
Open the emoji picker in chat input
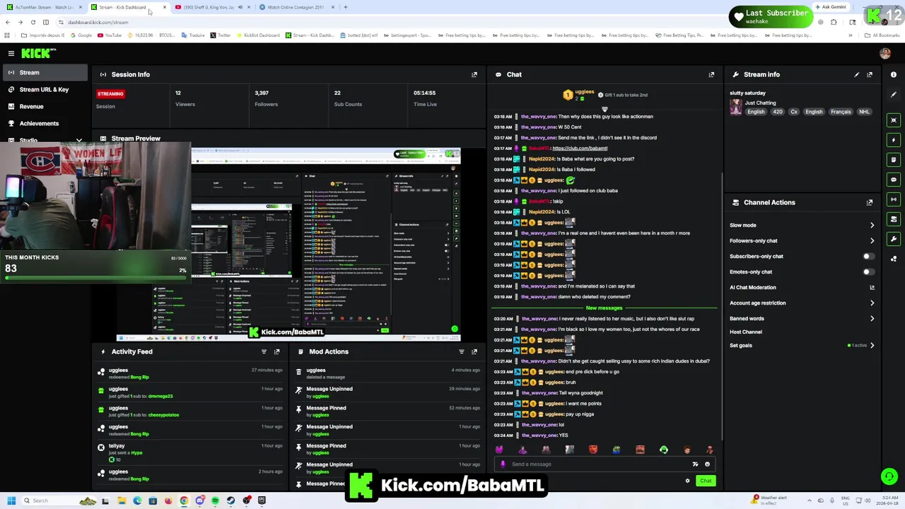click(x=707, y=464)
